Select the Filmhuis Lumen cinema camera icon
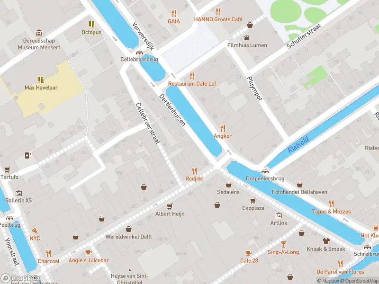 (247, 38)
